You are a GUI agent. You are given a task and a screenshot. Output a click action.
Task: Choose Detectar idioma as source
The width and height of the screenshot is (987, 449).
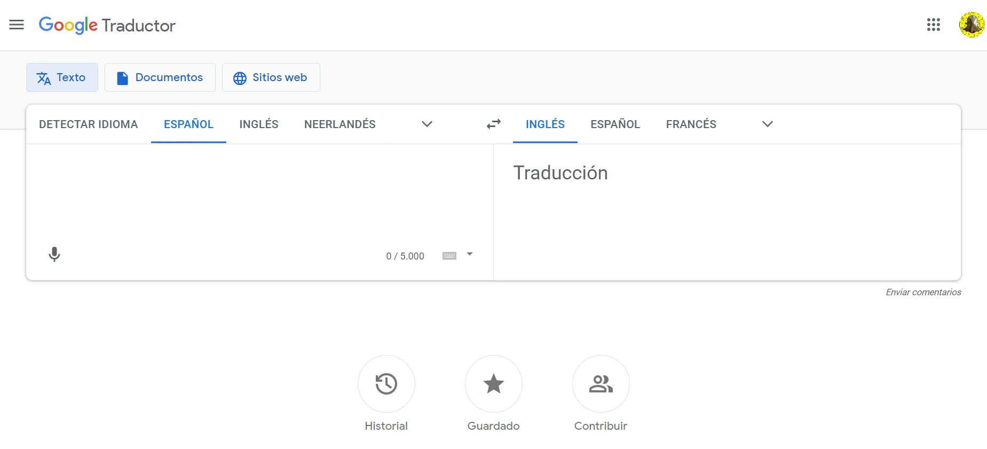(89, 124)
